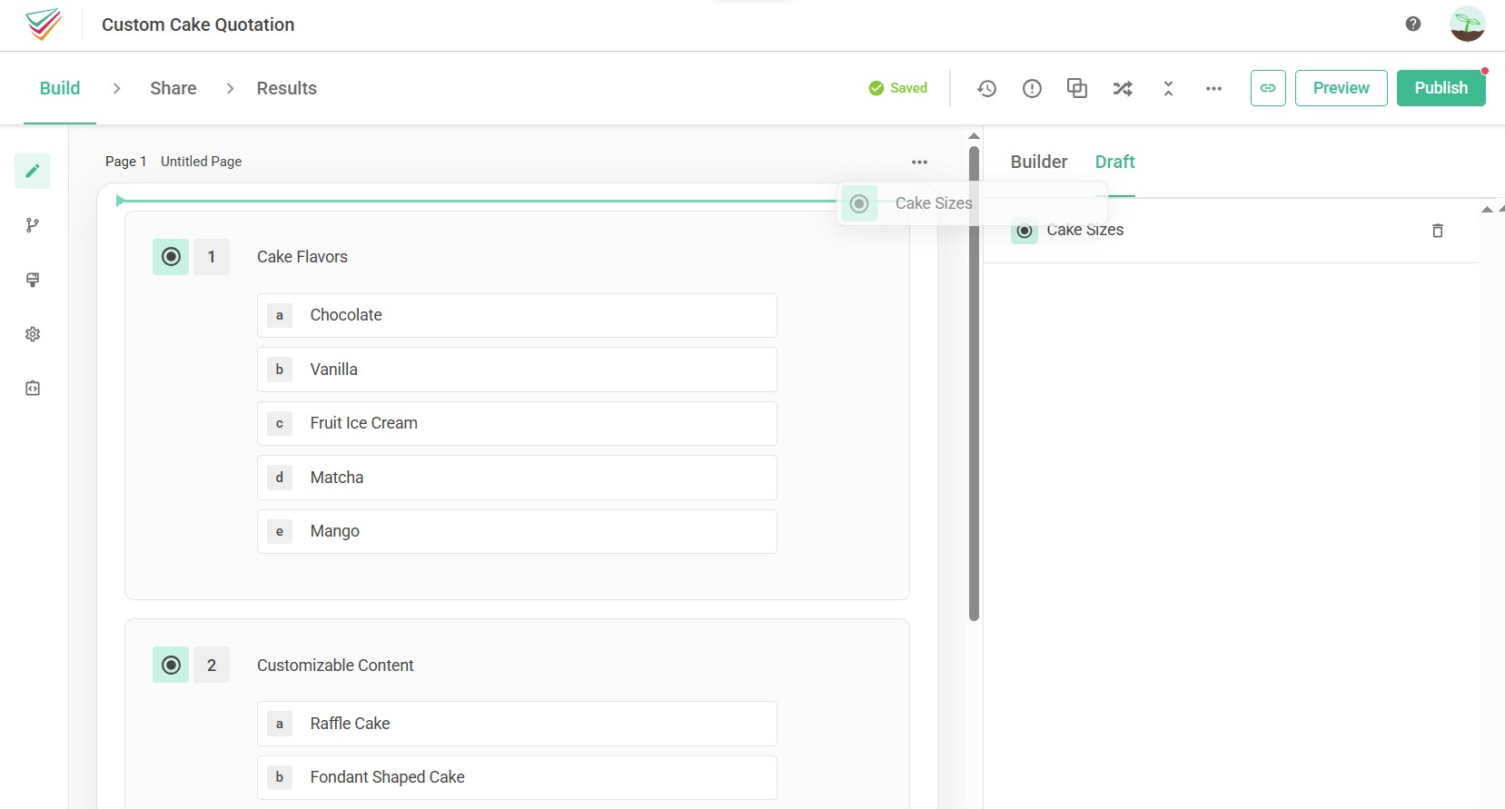Delete the Cake Sizes draft item
Screen dimensions: 1505x809
click(x=1437, y=231)
